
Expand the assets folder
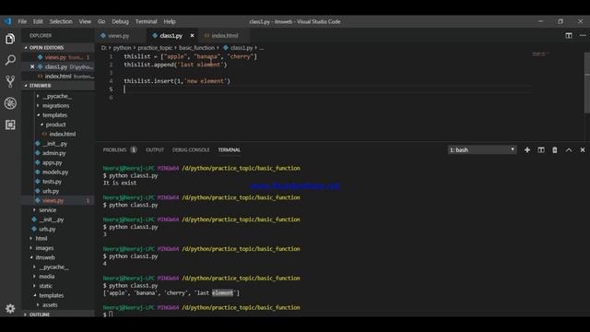pyautogui.click(x=50, y=304)
